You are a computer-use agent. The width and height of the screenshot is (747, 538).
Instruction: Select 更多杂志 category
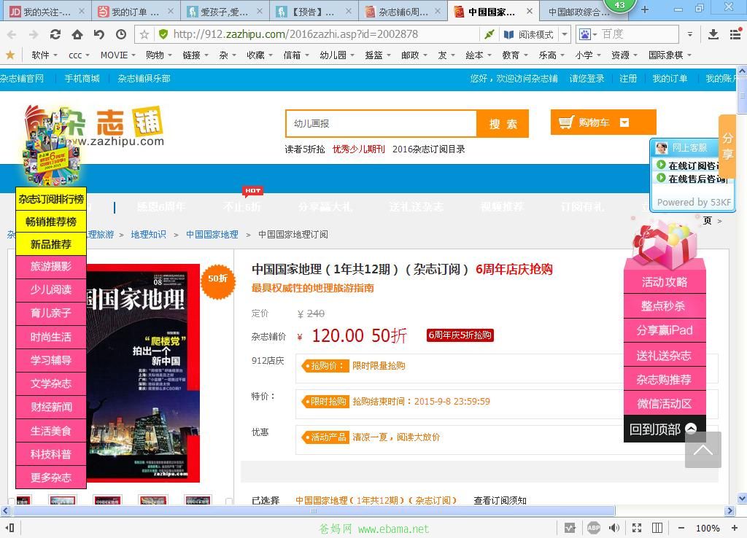click(x=51, y=477)
